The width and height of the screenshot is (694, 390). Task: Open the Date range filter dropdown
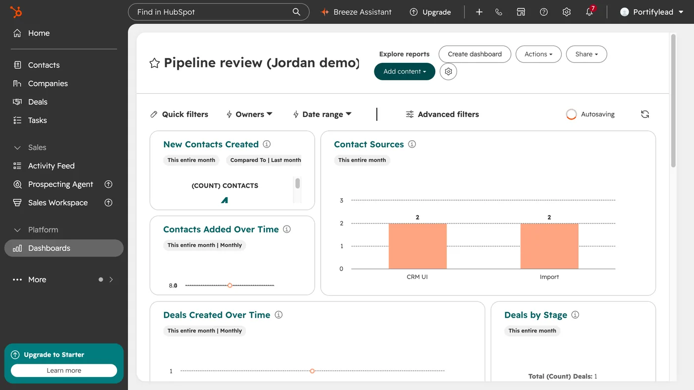click(322, 114)
